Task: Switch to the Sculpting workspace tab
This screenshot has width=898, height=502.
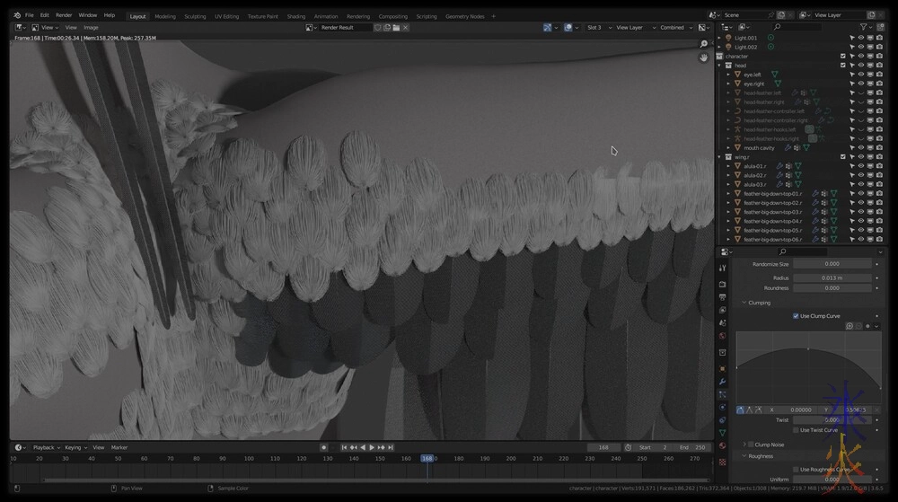Action: pos(195,16)
